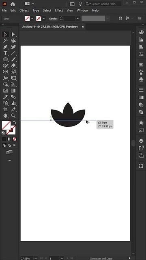The width and height of the screenshot is (146, 260).
Task: Change the screen mode
Action: tap(9, 152)
